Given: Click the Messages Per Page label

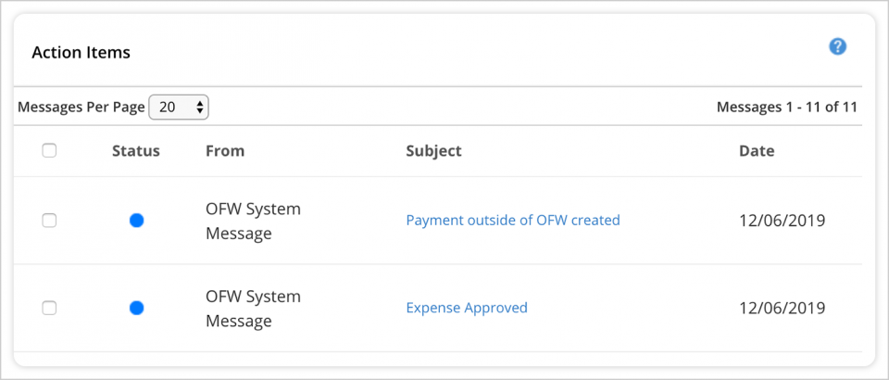Looking at the screenshot, I should (81, 108).
